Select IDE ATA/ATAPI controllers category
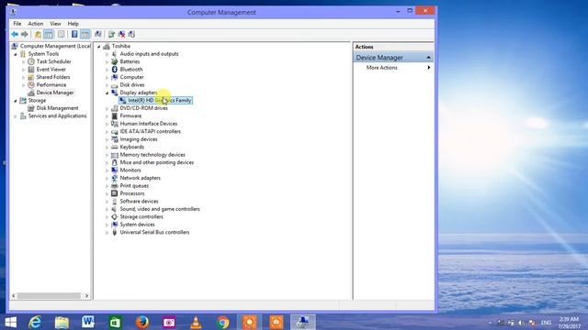The height and width of the screenshot is (330, 588). 150,131
